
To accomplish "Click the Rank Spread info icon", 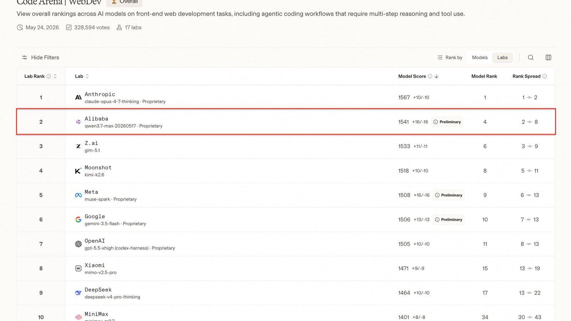I will click(x=545, y=76).
